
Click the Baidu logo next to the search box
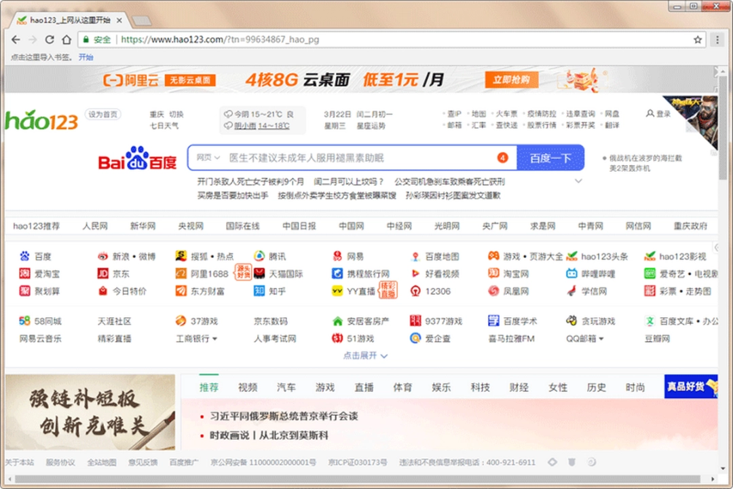(136, 158)
